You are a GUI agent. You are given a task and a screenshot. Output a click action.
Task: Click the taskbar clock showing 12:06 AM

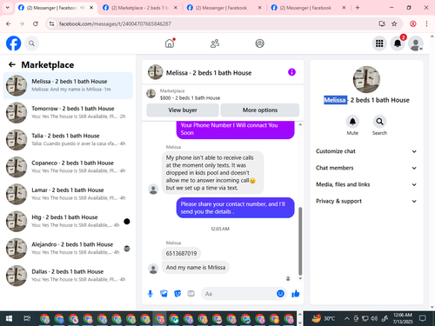tap(403, 318)
